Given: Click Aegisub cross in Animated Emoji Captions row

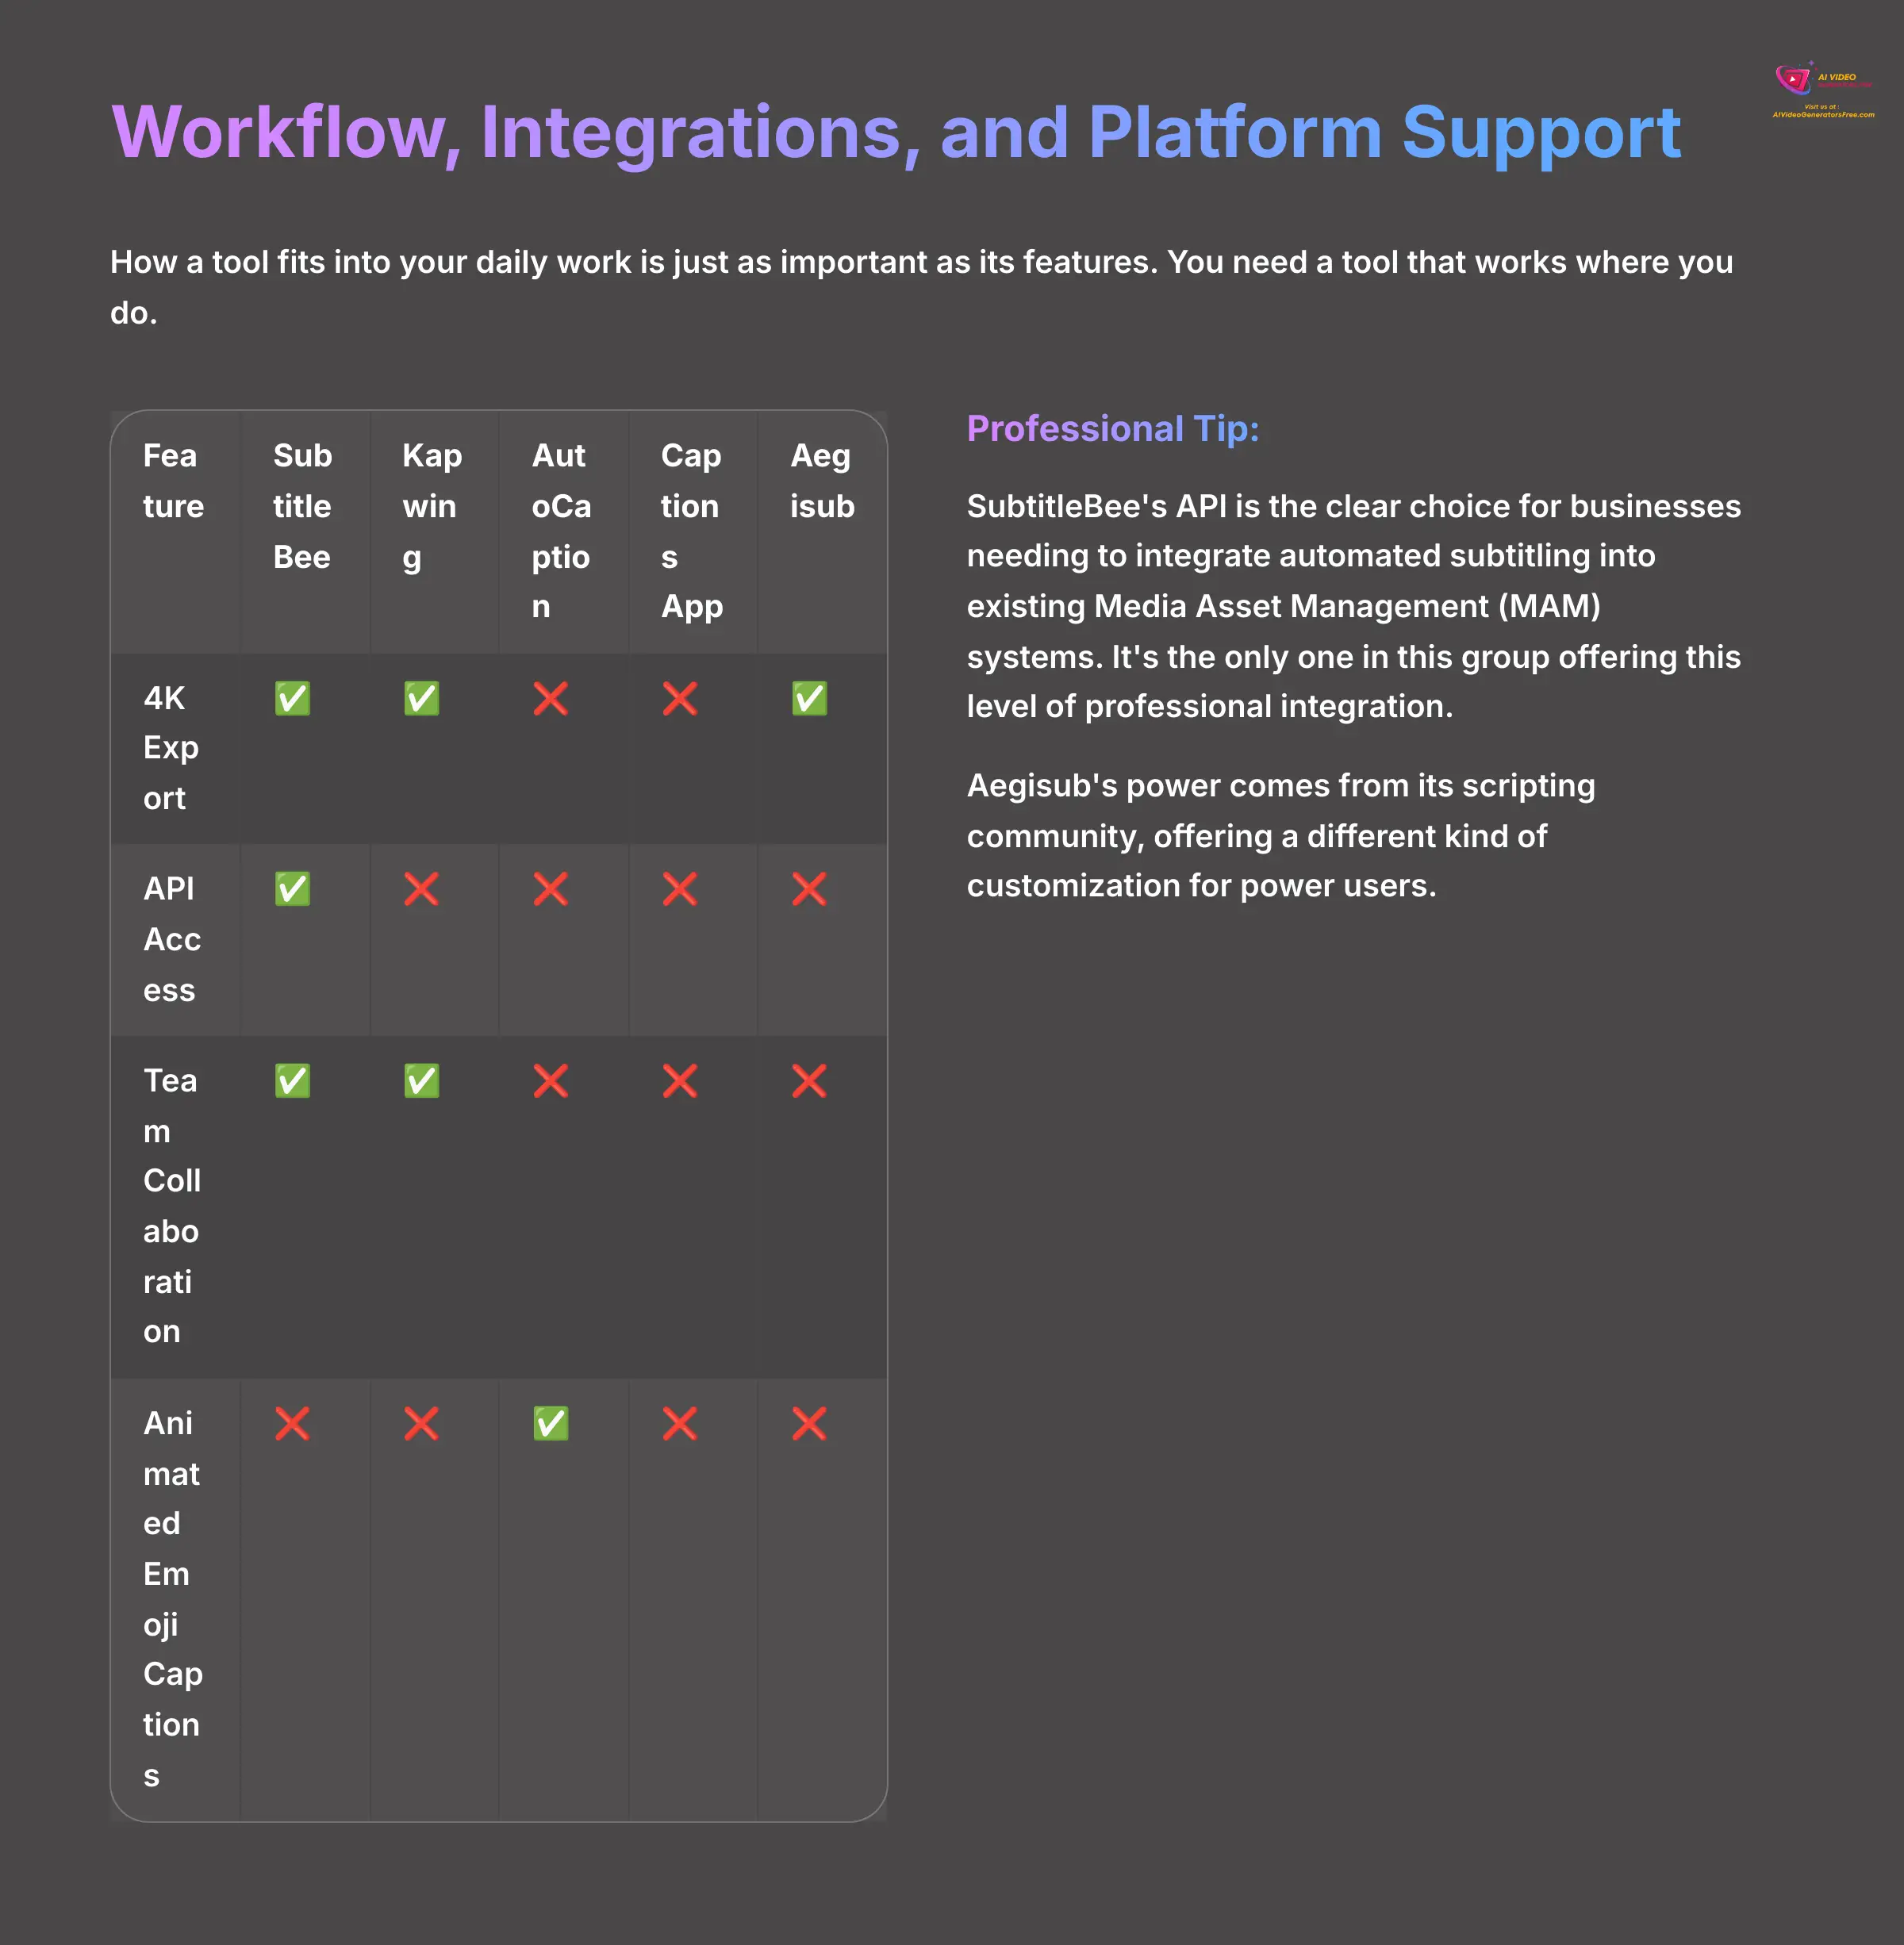Looking at the screenshot, I should click(809, 1423).
